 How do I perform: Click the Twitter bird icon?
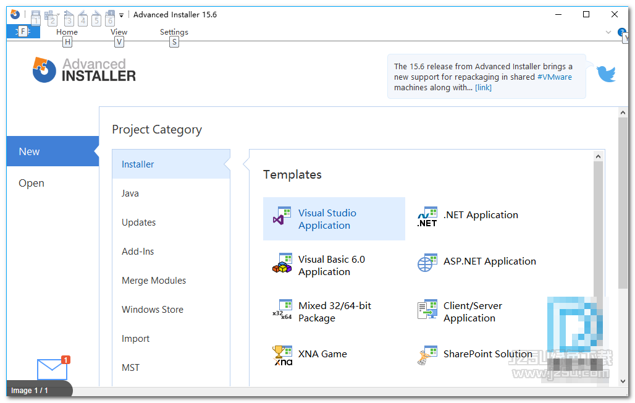[x=606, y=74]
